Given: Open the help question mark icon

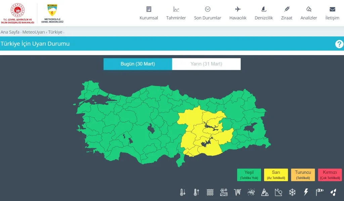Looking at the screenshot, I should [x=339, y=44].
